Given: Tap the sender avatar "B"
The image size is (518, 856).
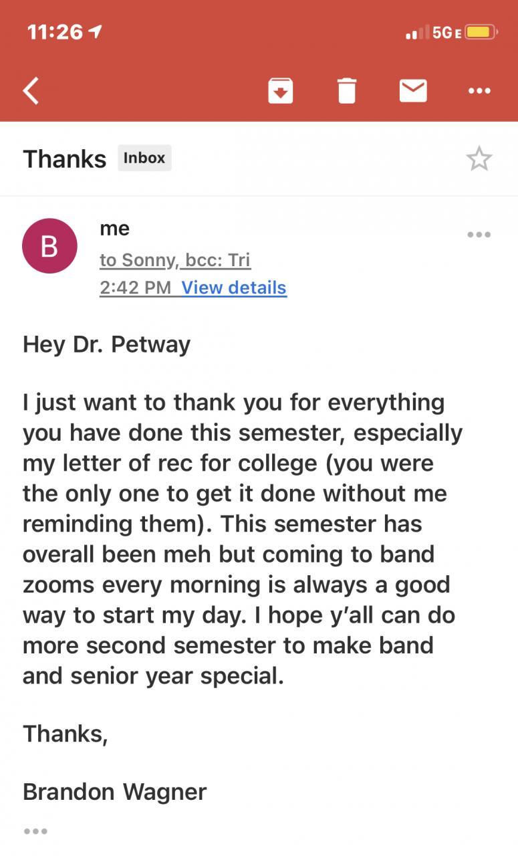Looking at the screenshot, I should coord(49,246).
